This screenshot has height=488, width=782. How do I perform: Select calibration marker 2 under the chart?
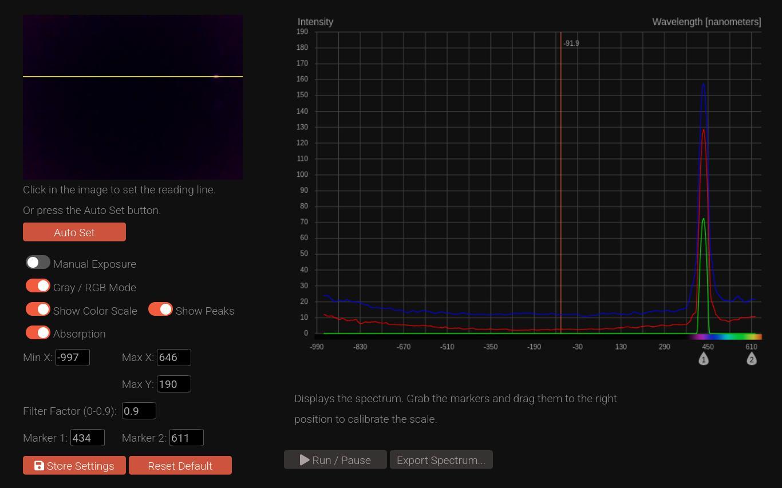coord(752,359)
